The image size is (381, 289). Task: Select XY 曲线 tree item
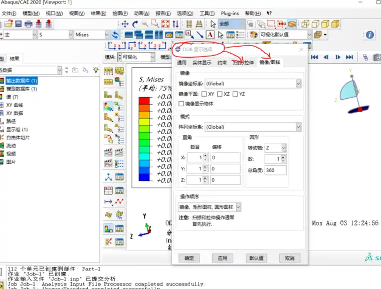15,105
